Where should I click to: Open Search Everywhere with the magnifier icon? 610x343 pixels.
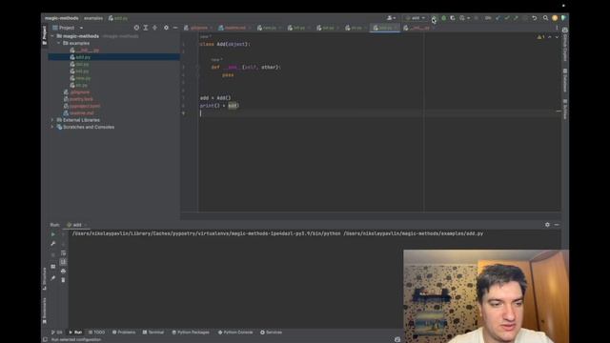[545, 18]
